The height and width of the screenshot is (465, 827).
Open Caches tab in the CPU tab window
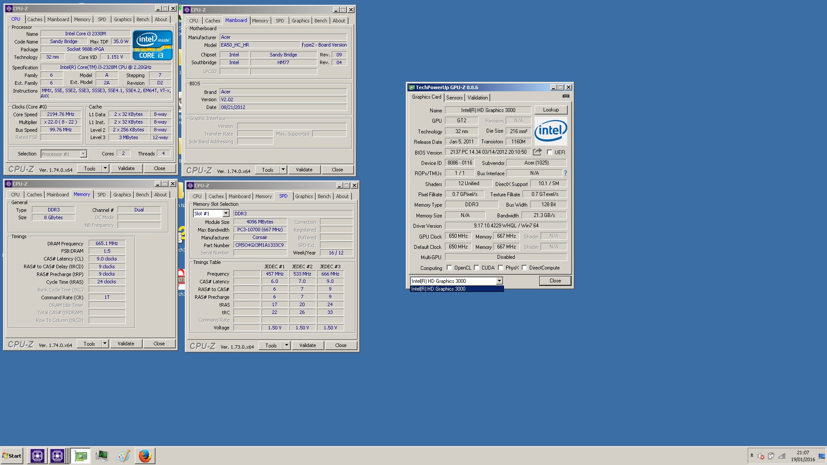[x=35, y=19]
